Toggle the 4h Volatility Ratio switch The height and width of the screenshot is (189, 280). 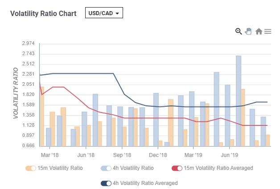[106, 168]
